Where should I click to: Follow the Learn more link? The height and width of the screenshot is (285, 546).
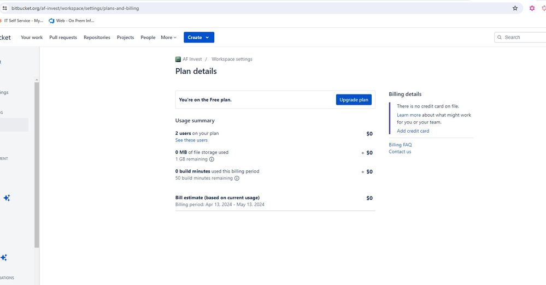409,115
